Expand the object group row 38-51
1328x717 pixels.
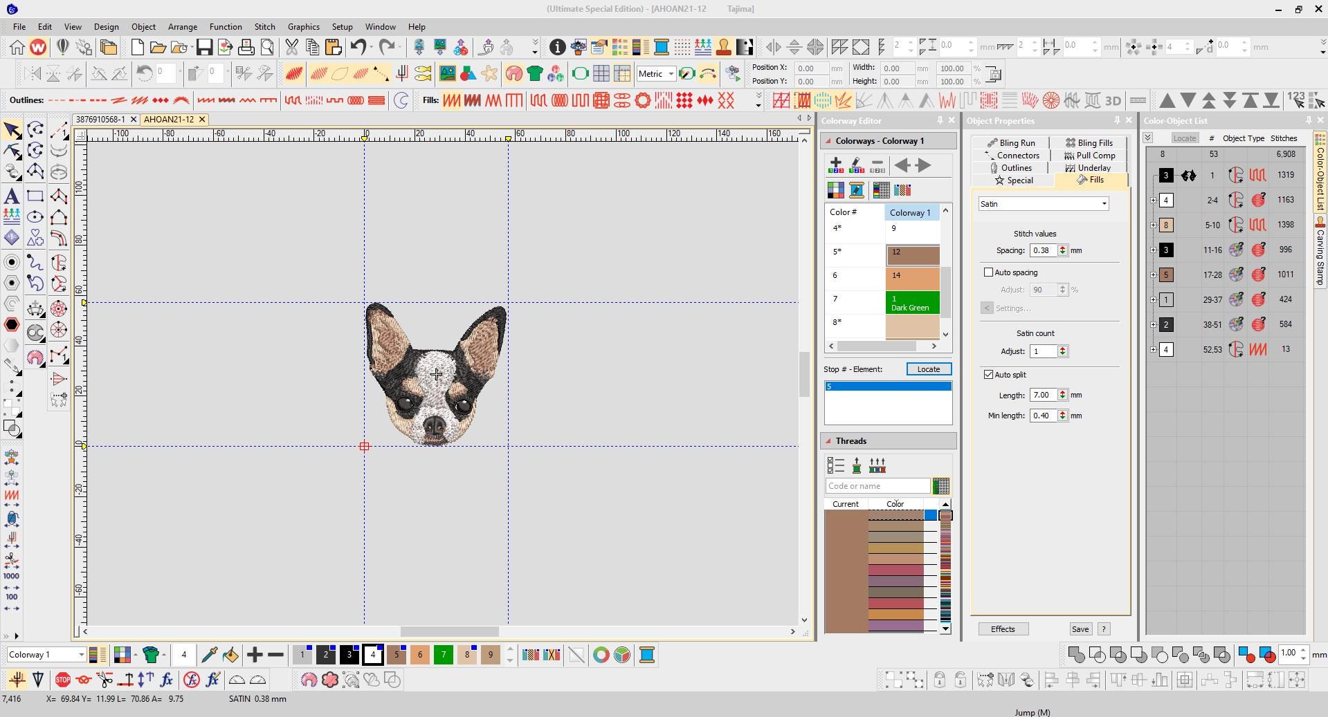tap(1153, 324)
